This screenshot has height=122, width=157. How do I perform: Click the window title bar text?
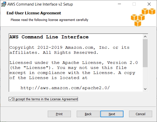pos(40,4)
